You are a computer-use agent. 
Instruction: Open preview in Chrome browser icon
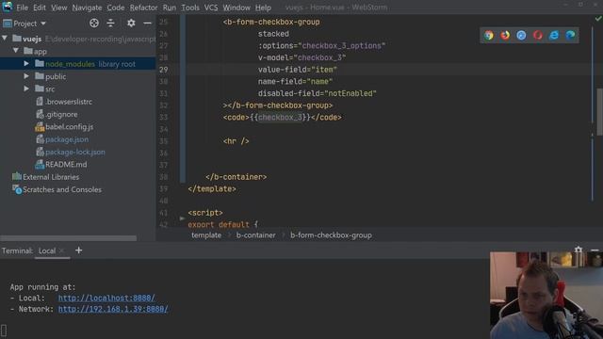click(x=489, y=36)
